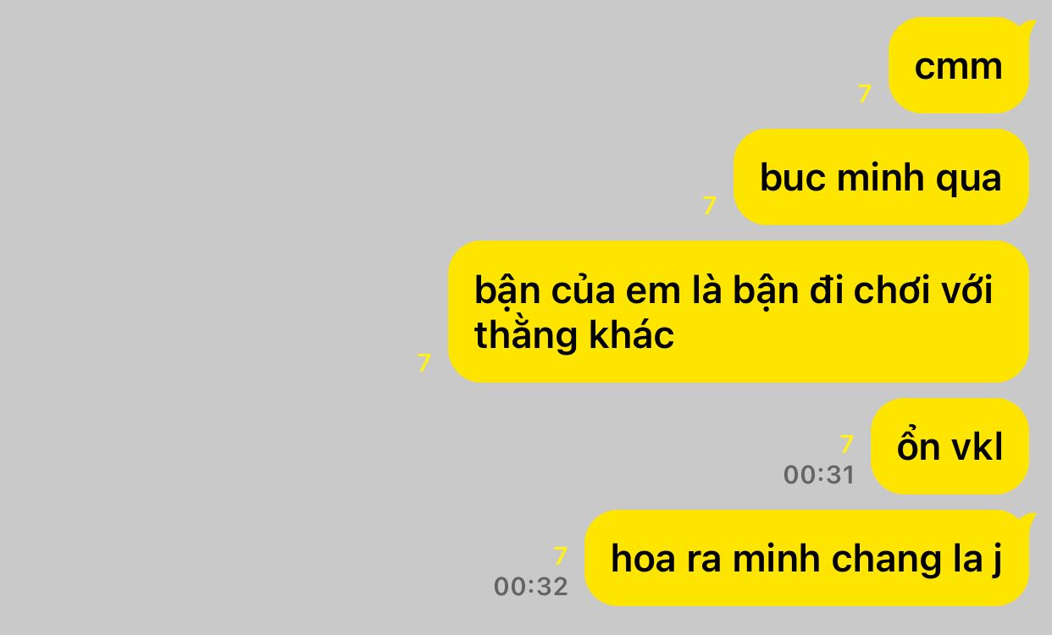Click the tail corner of the last bubble
The width and height of the screenshot is (1052, 635).
pos(1027,521)
